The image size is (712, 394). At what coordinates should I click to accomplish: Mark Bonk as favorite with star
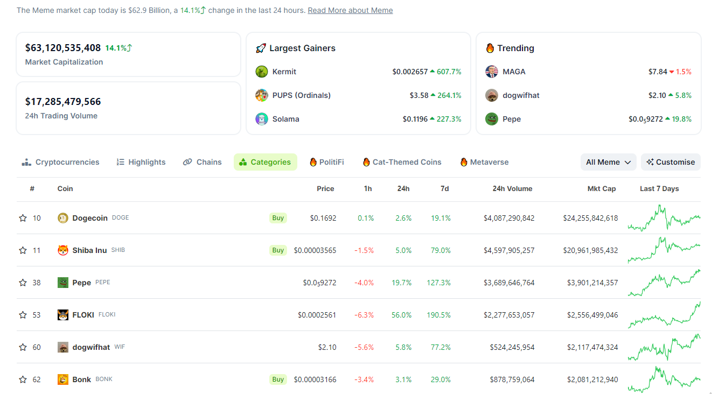[23, 379]
